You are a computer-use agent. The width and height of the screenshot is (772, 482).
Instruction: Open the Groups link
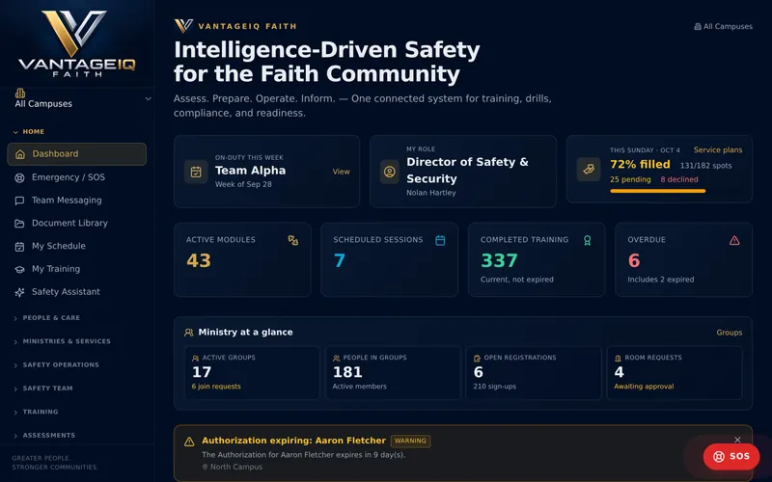[x=730, y=333]
